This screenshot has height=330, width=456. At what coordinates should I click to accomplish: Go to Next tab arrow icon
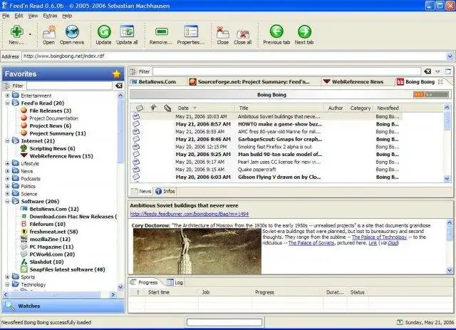(304, 32)
